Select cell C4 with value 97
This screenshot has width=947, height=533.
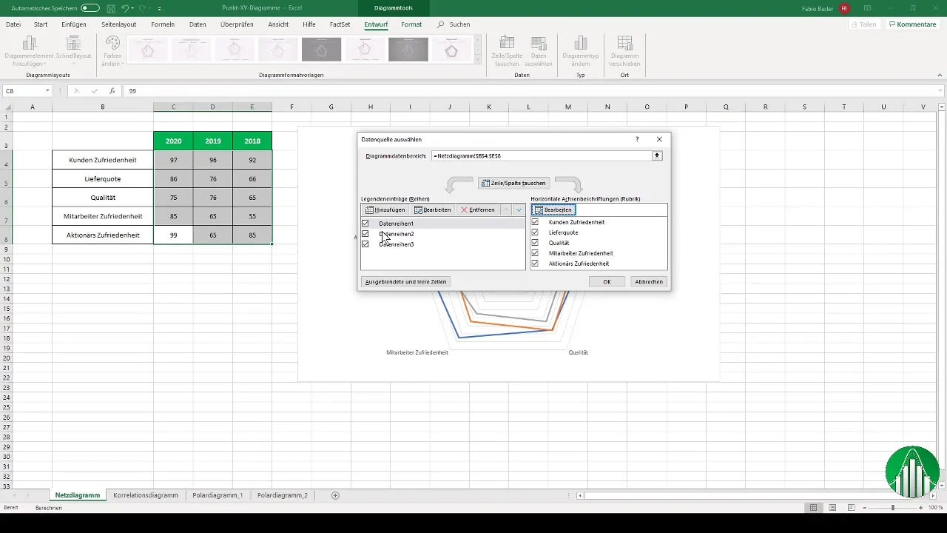click(173, 160)
